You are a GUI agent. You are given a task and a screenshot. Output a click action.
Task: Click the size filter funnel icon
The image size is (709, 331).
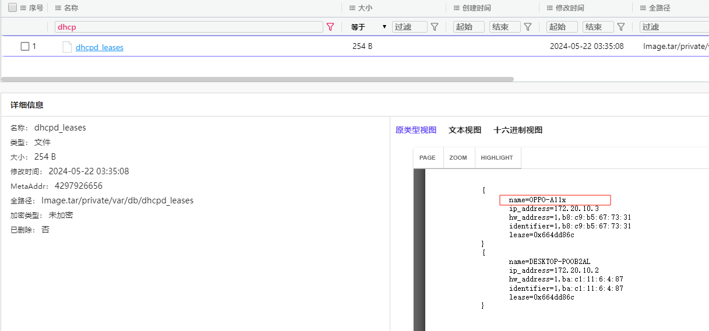click(x=435, y=27)
